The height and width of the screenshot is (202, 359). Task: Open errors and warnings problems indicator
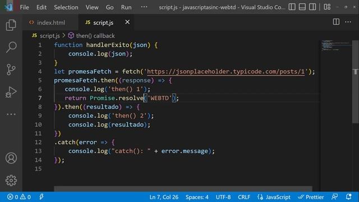[x=19, y=197]
